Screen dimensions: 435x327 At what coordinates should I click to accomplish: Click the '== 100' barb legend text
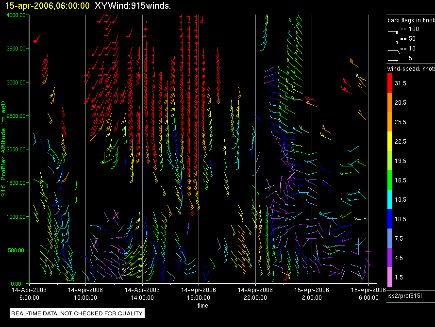(409, 29)
